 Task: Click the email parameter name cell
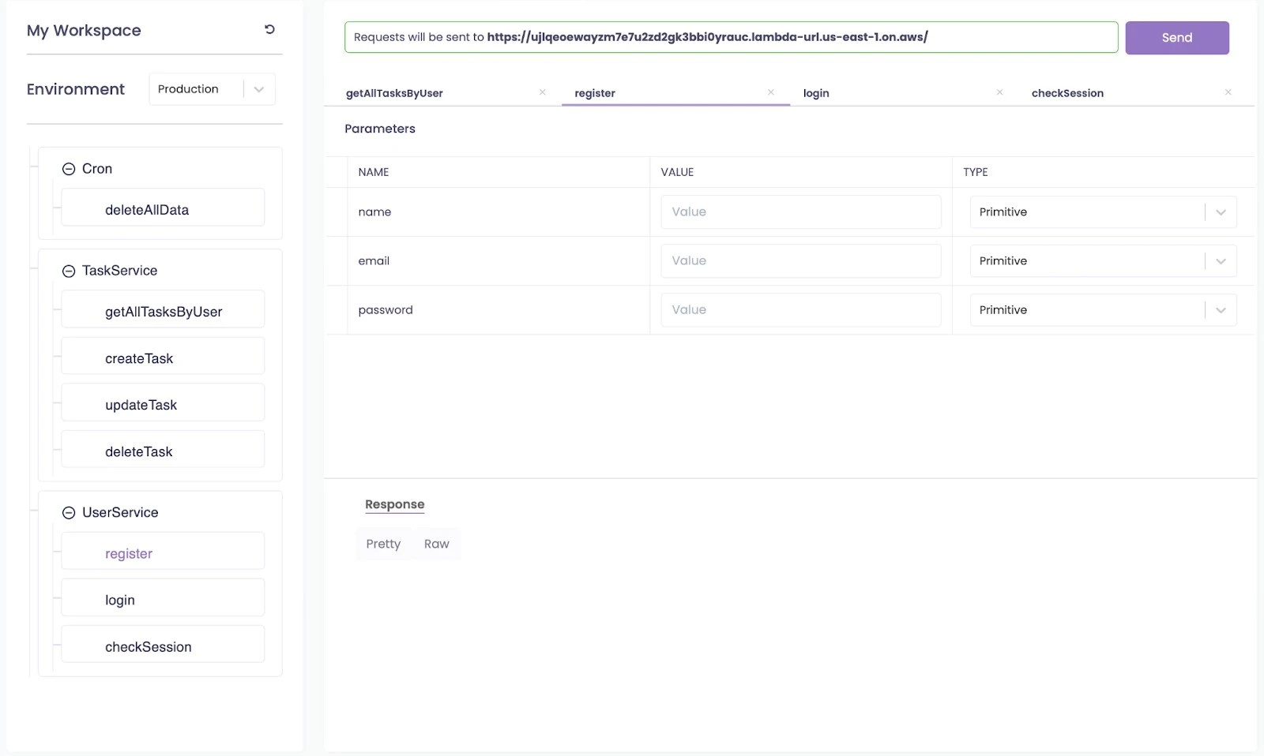pyautogui.click(x=498, y=260)
